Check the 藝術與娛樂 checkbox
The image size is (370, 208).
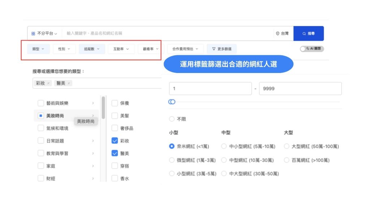pyautogui.click(x=41, y=103)
